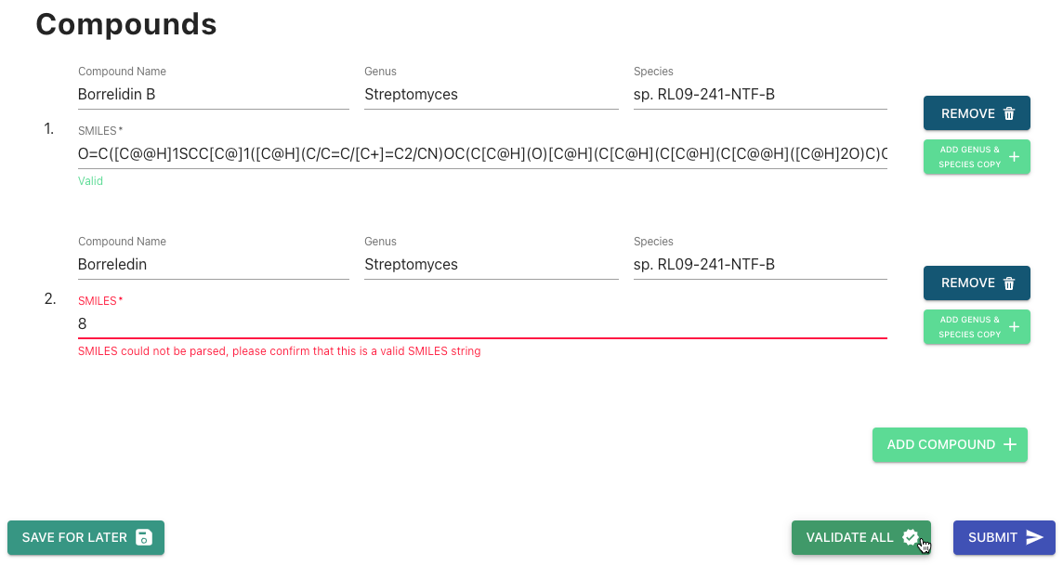The width and height of the screenshot is (1063, 566).
Task: Click SAVE FOR LATER
Action: [85, 537]
